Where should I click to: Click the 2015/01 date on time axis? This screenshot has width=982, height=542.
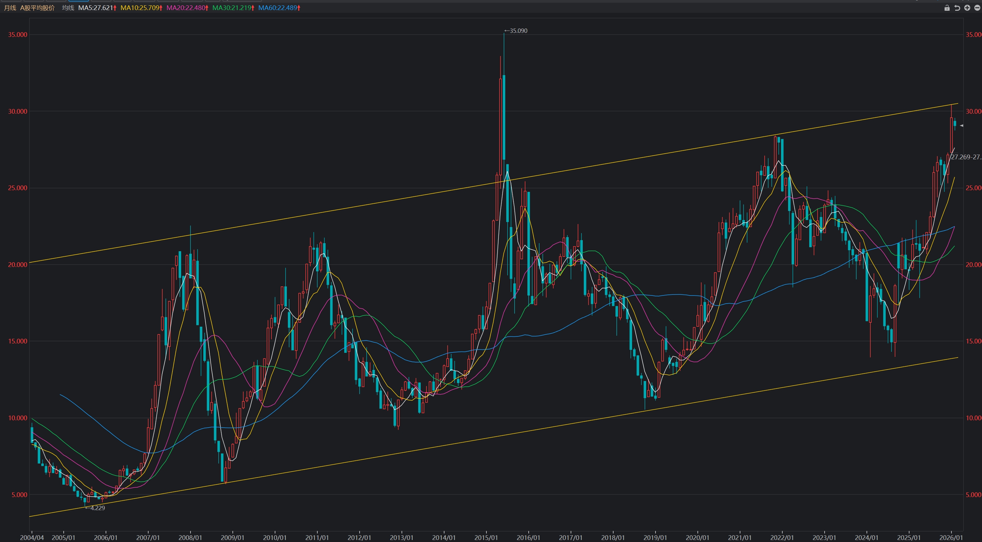tap(486, 537)
